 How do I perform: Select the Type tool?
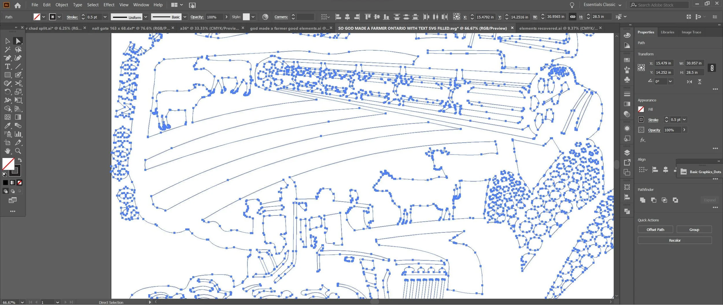8,66
